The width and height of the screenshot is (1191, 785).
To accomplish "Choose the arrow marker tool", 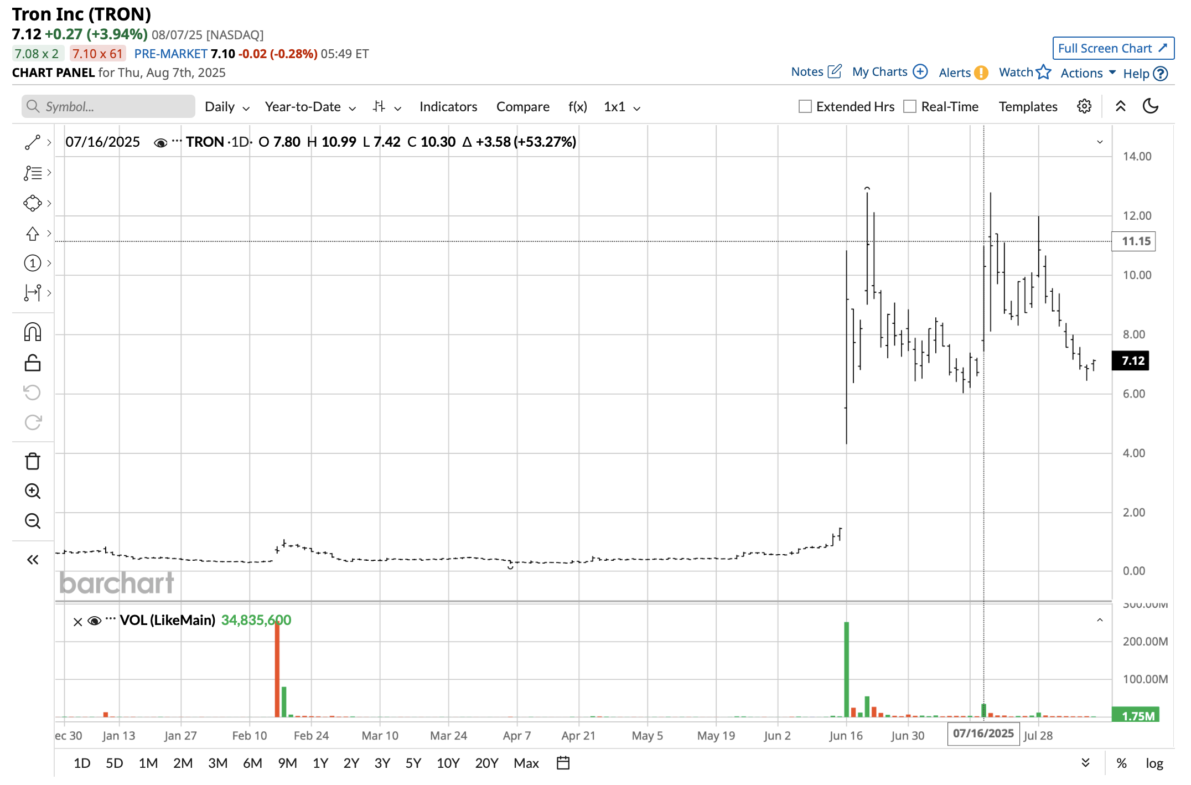I will pyautogui.click(x=33, y=234).
